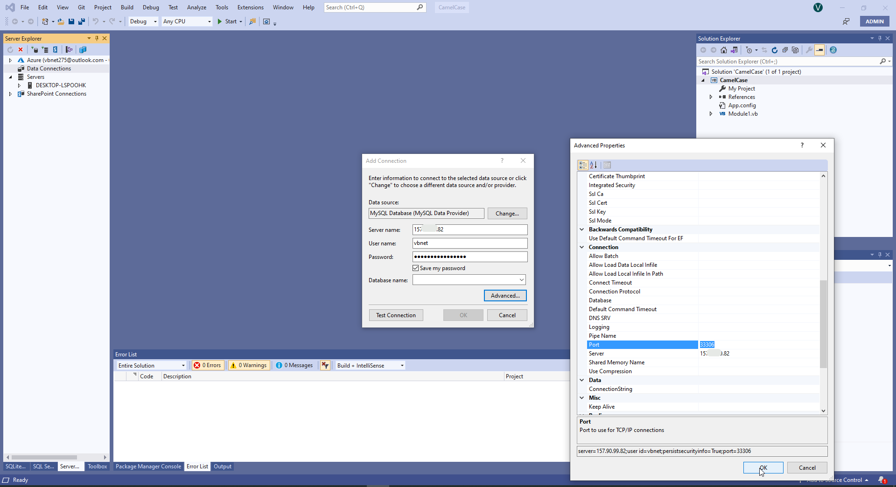This screenshot has width=896, height=487.
Task: Click the Pending Changes Filter icon
Action: click(x=749, y=50)
